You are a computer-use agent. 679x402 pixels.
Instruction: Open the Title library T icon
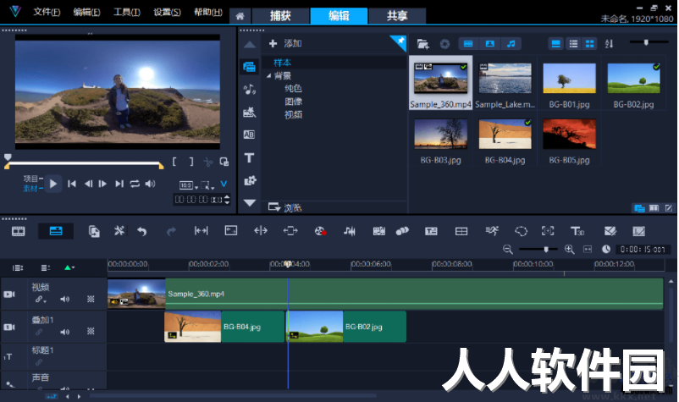[249, 157]
